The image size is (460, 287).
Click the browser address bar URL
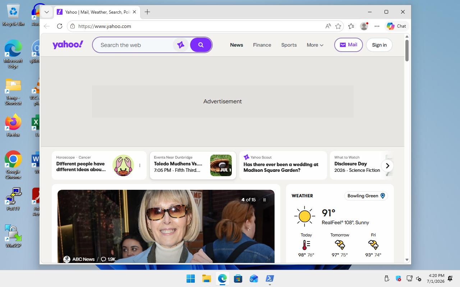(105, 26)
